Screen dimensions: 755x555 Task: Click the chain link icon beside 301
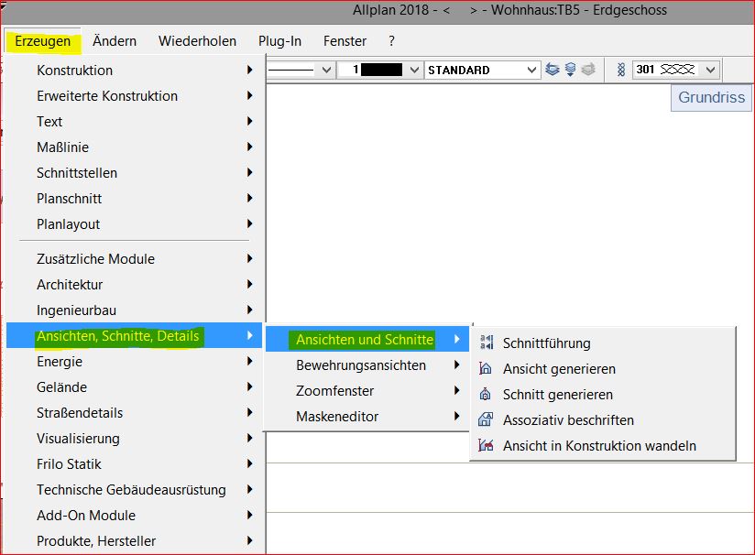620,70
